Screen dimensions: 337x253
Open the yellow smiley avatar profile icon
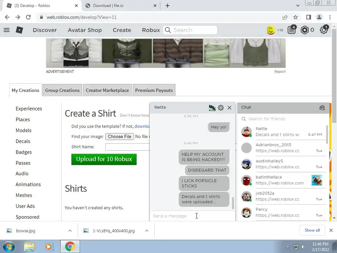click(x=271, y=30)
